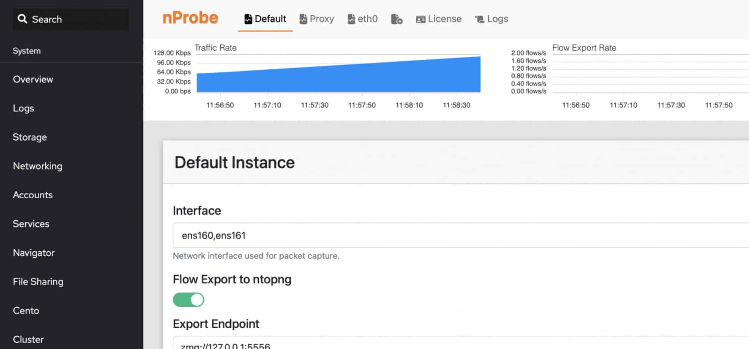Click the Flow Export to ntopng label

[232, 279]
